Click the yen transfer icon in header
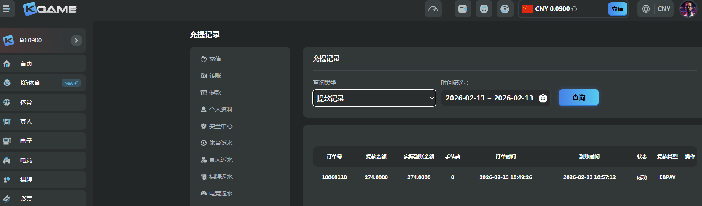This screenshot has width=702, height=206. coord(505,9)
